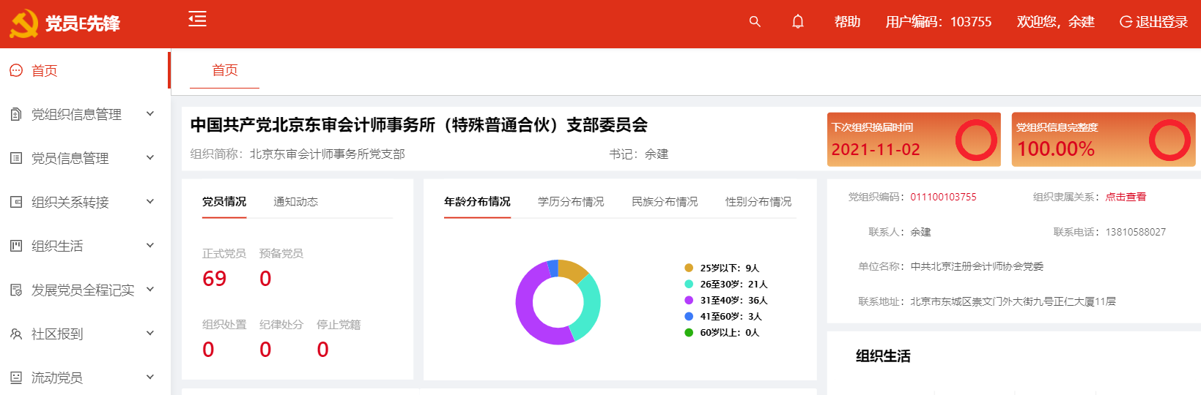
Task: Click the 社区报到 people icon
Action: [16, 334]
